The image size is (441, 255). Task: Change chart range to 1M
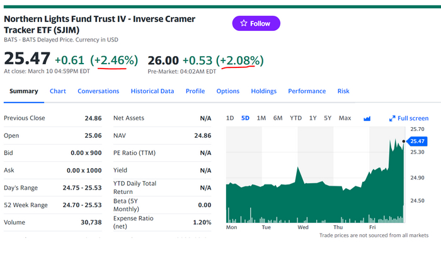pos(261,118)
